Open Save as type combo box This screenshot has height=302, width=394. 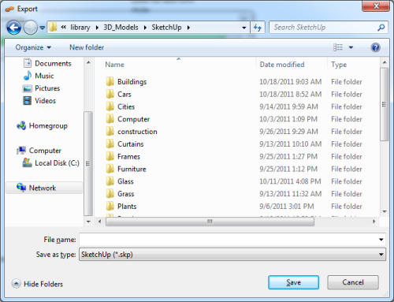[x=232, y=255]
